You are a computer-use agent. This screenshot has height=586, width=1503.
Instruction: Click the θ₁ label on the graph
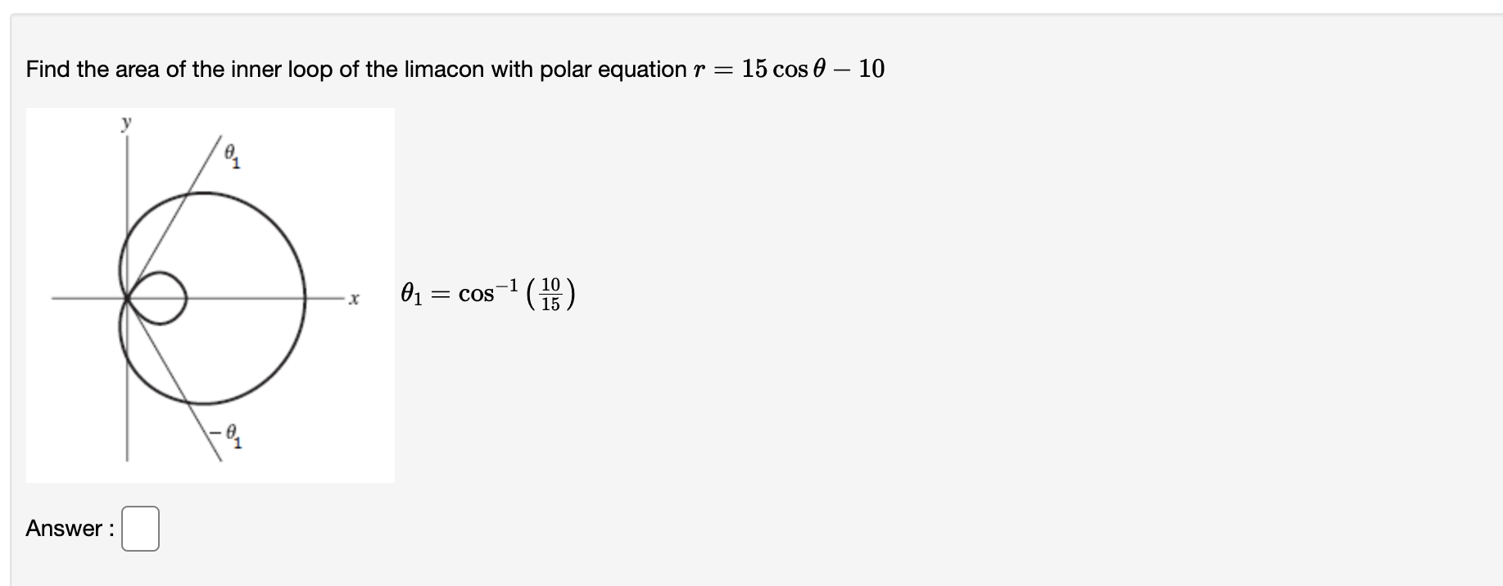[x=231, y=154]
